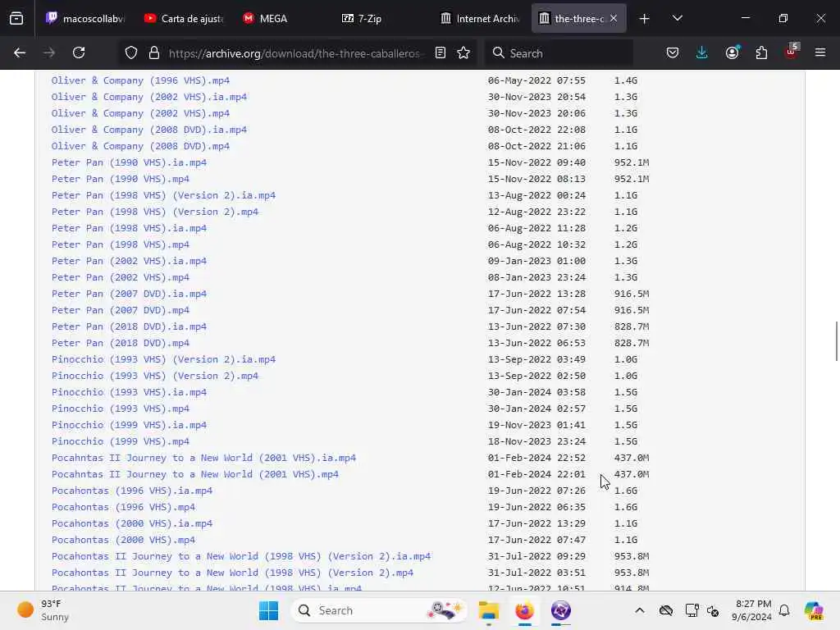Open Peter Pan (2002 VHS).mp4 link
The width and height of the screenshot is (840, 630).
click(121, 277)
